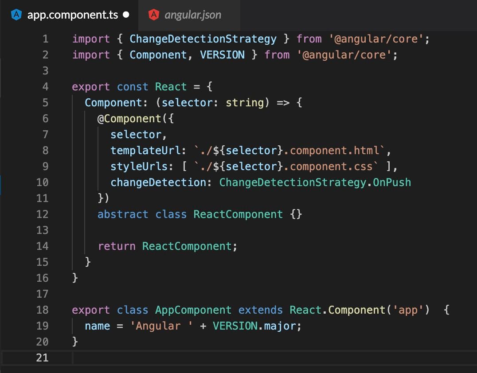477x373 pixels.
Task: Click 'ChangeDetectionStrategy' in the line 1 import
Action: (x=203, y=39)
